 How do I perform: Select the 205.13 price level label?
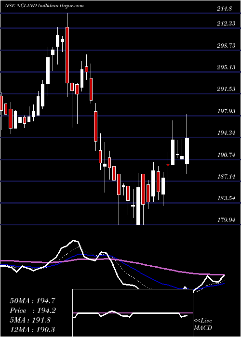[x=226, y=67]
